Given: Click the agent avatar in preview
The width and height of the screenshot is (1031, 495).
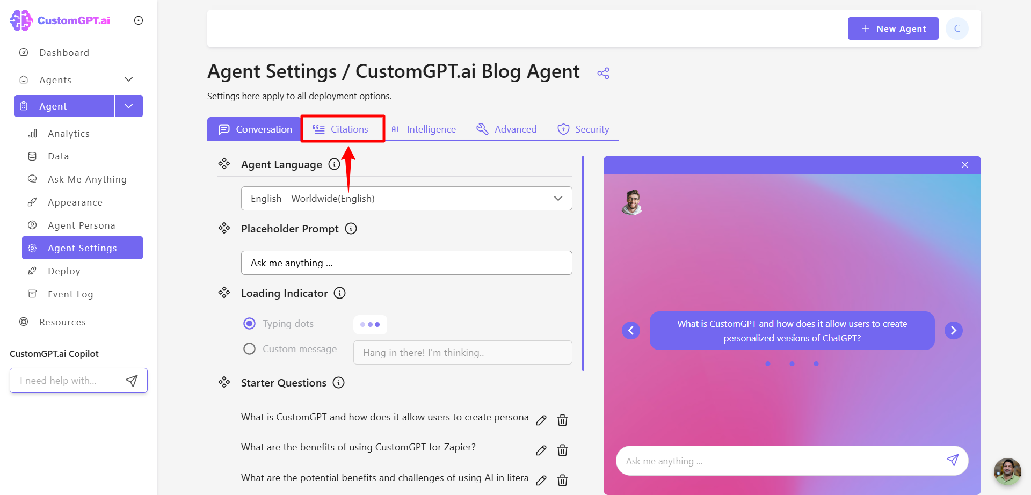Looking at the screenshot, I should (x=633, y=202).
